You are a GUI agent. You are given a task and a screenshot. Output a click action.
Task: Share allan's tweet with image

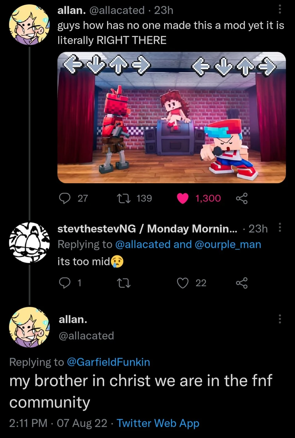242,198
